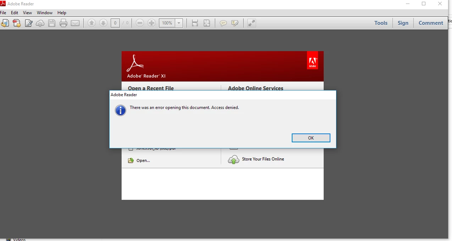Maximize the Adobe Reader window
The width and height of the screenshot is (452, 241).
tap(424, 4)
